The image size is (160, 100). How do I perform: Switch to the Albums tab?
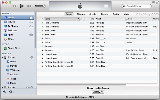pyautogui.click(x=81, y=14)
